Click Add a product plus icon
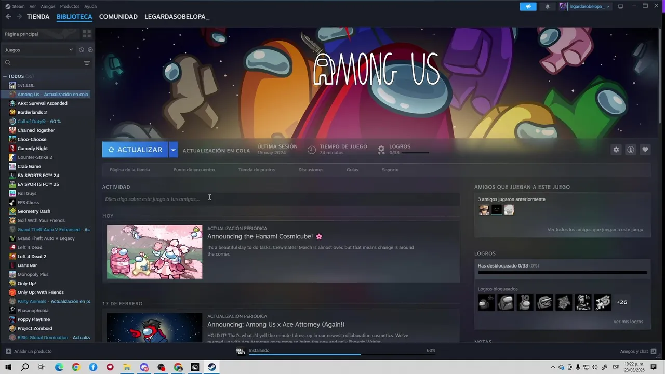The image size is (665, 374). (x=8, y=351)
